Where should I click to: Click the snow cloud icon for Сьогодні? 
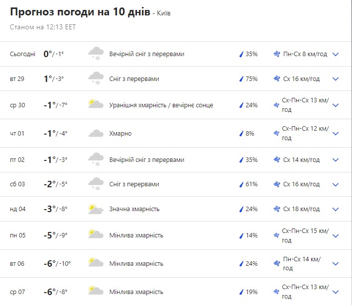(96, 54)
